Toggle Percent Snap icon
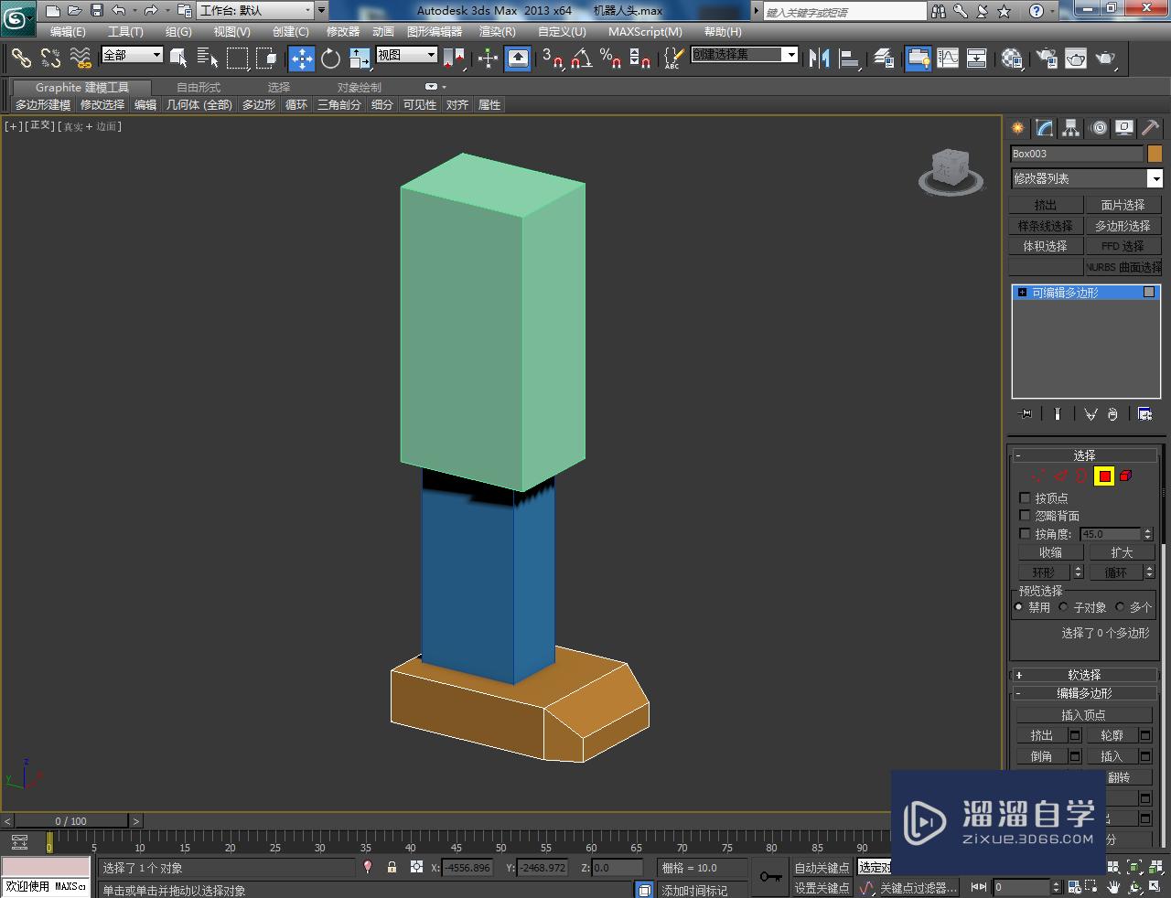 pos(610,59)
